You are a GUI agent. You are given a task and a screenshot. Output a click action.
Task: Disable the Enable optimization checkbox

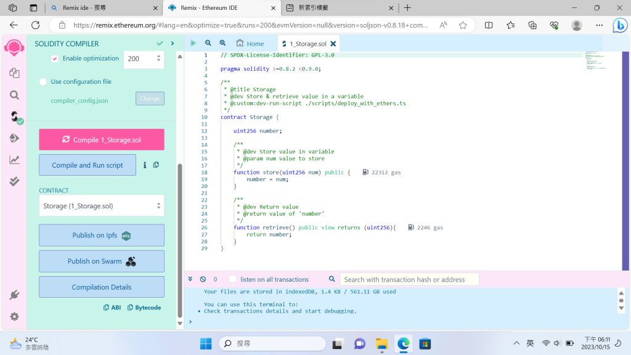(55, 59)
